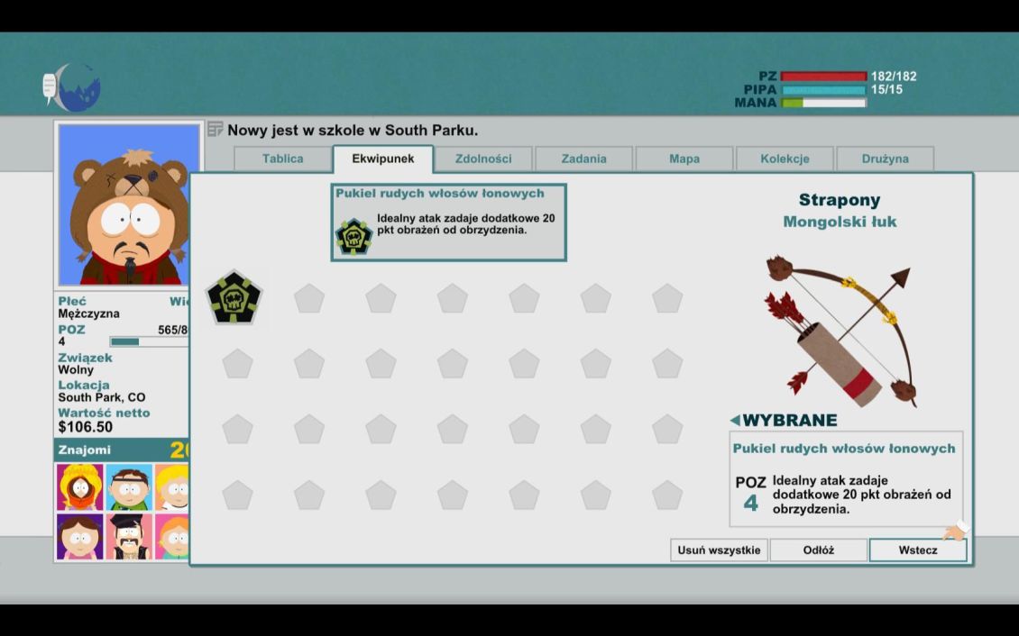Click the 'Lokacja' label

[x=84, y=386]
